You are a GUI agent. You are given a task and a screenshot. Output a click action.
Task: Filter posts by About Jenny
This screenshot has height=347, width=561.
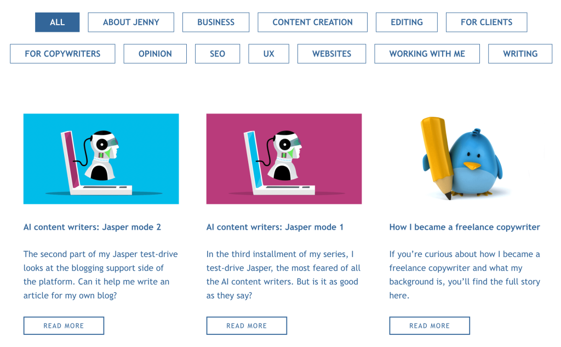coord(131,22)
